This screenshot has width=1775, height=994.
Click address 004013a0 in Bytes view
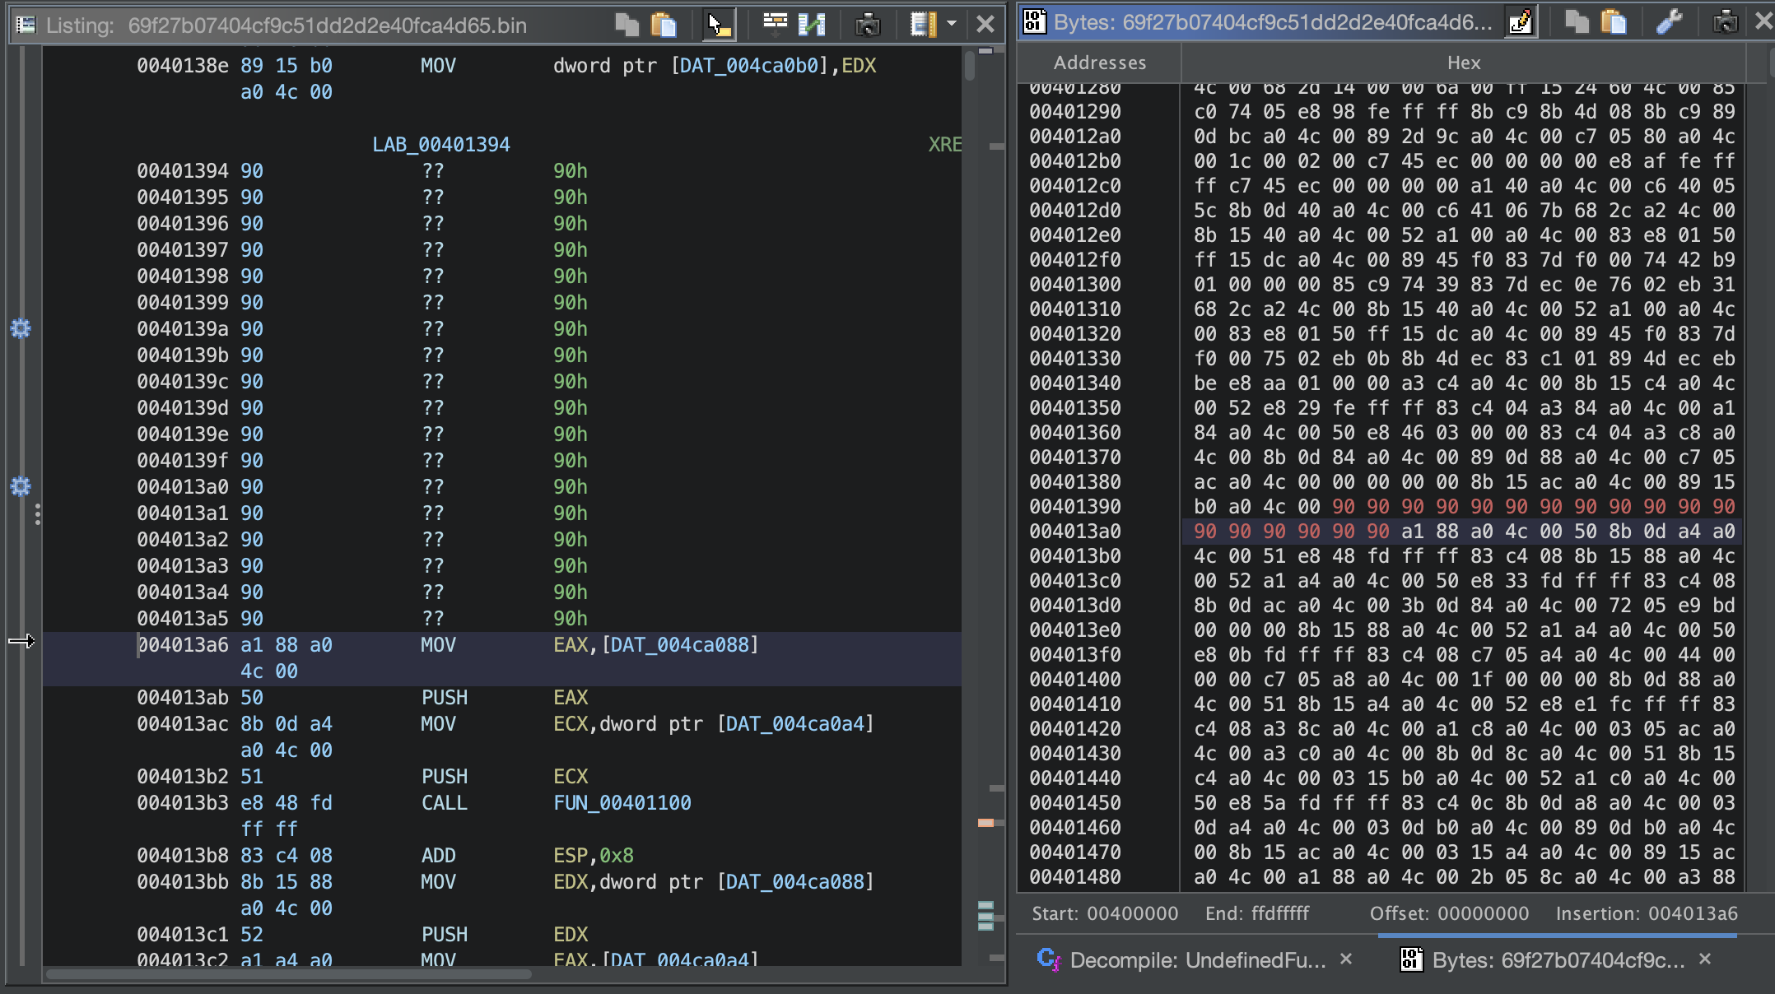click(1075, 532)
